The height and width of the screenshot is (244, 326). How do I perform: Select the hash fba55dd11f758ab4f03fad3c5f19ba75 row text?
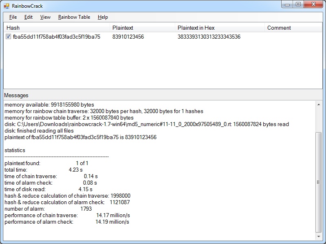tap(57, 37)
